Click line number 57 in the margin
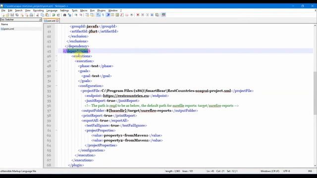The height and width of the screenshot is (178, 317). tap(49, 111)
